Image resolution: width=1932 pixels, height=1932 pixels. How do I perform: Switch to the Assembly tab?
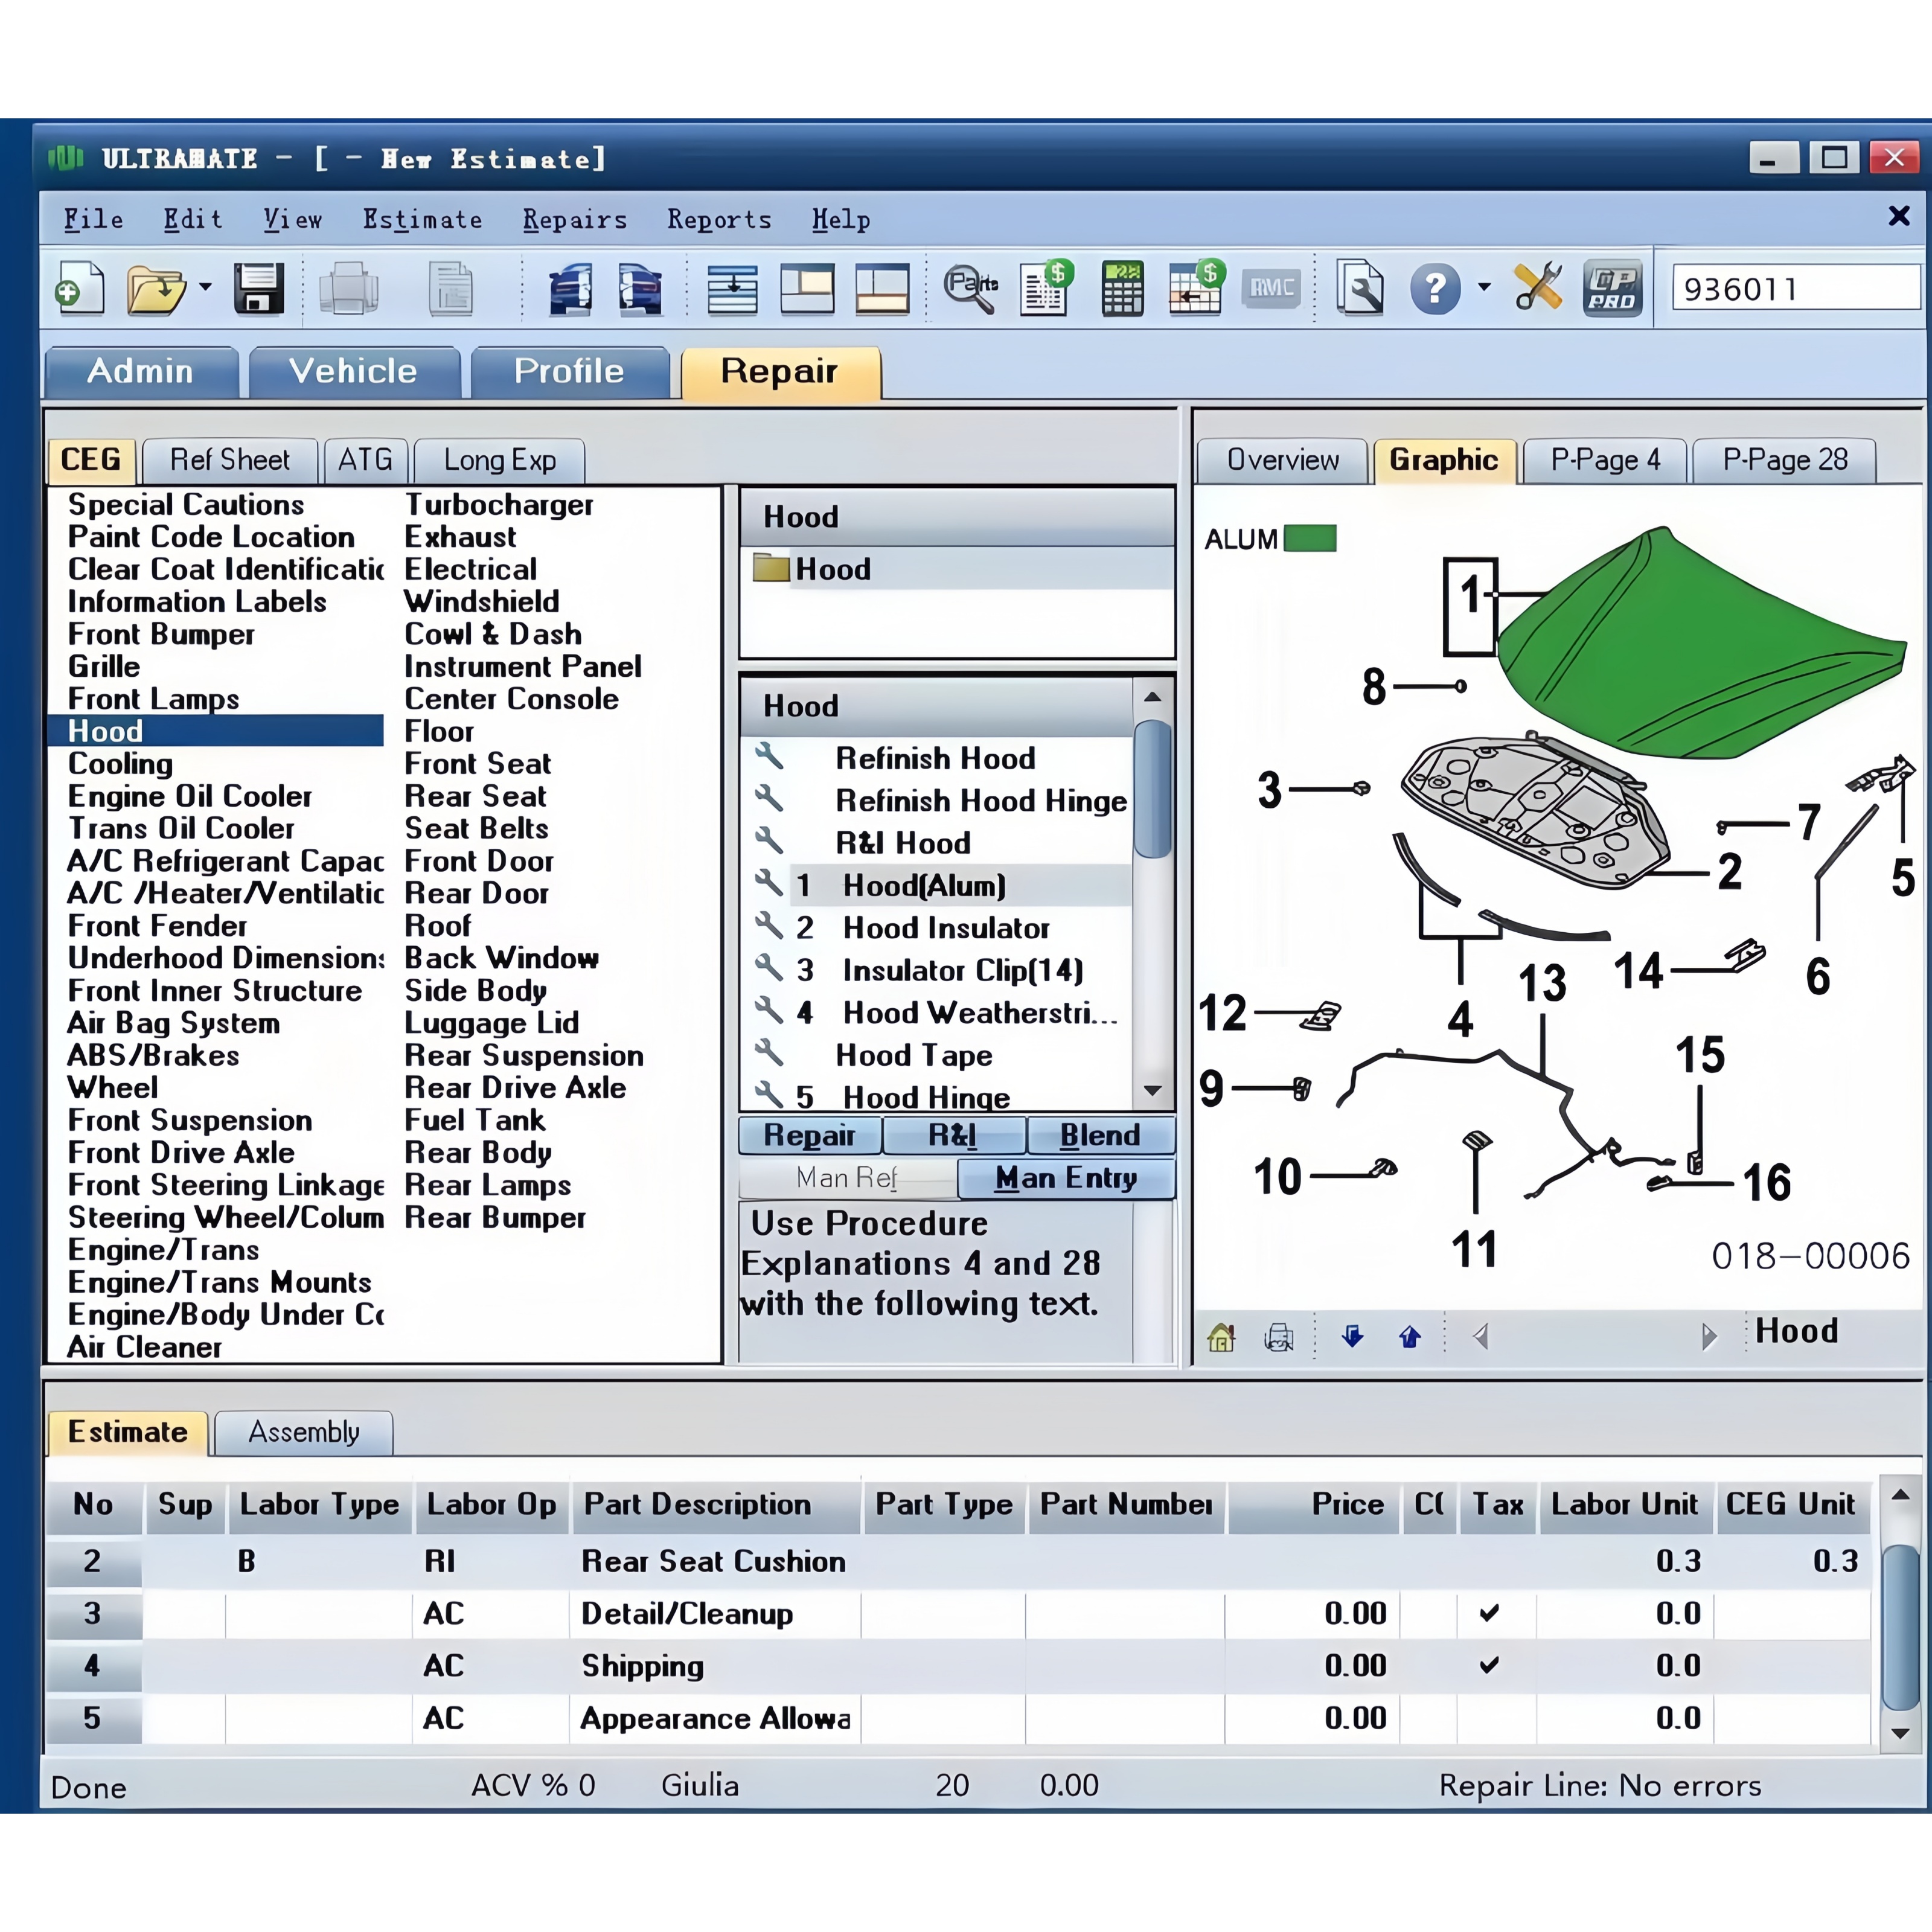coord(304,1432)
